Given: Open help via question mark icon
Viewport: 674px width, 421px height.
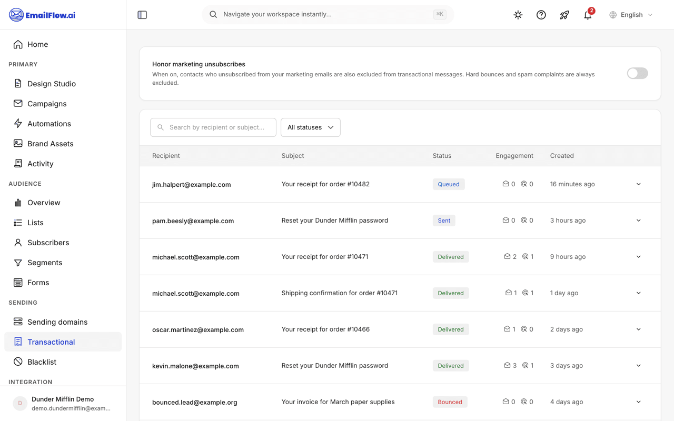Looking at the screenshot, I should [541, 15].
